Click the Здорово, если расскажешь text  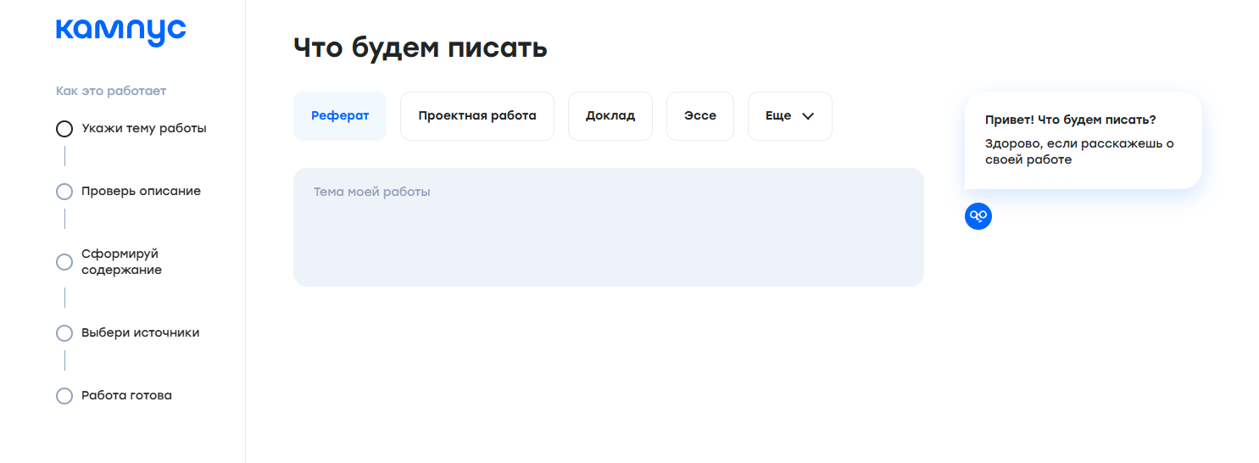[x=1079, y=152]
